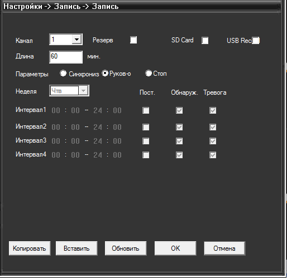Click the Интервал2 label
The image size is (287, 278).
pyautogui.click(x=31, y=126)
